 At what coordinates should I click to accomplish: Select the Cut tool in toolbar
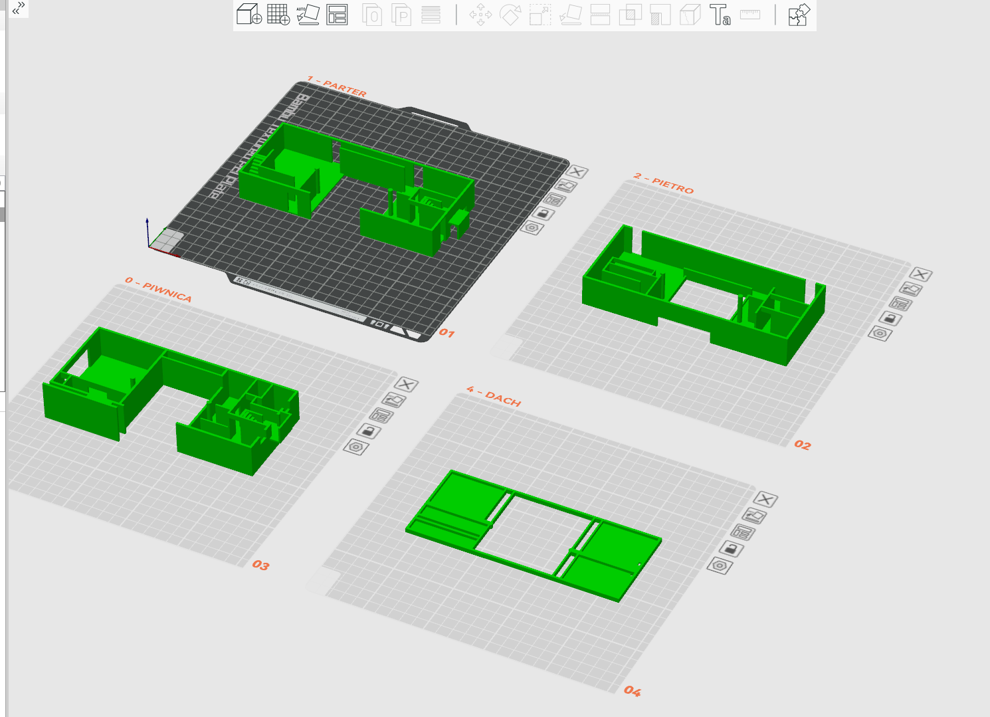pyautogui.click(x=600, y=15)
